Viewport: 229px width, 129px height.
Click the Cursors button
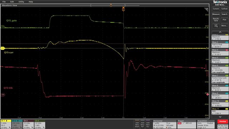216,9
